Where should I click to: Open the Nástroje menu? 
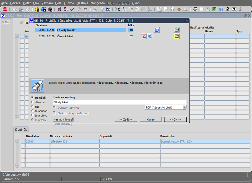(82, 3)
